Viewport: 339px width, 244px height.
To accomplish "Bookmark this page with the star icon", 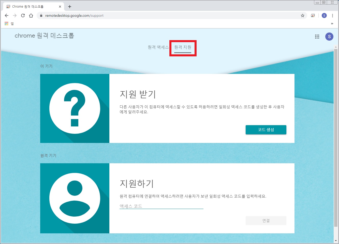I will [303, 15].
